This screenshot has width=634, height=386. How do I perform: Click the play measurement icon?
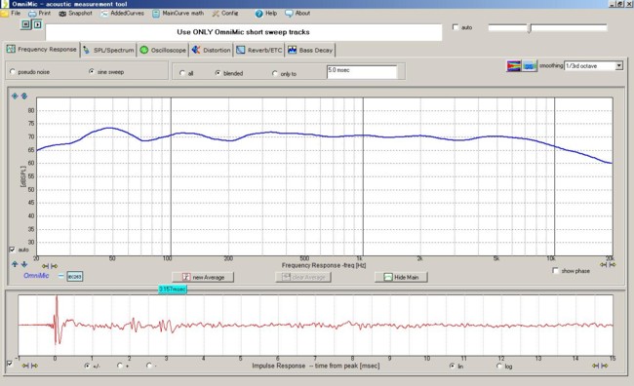pos(37,24)
